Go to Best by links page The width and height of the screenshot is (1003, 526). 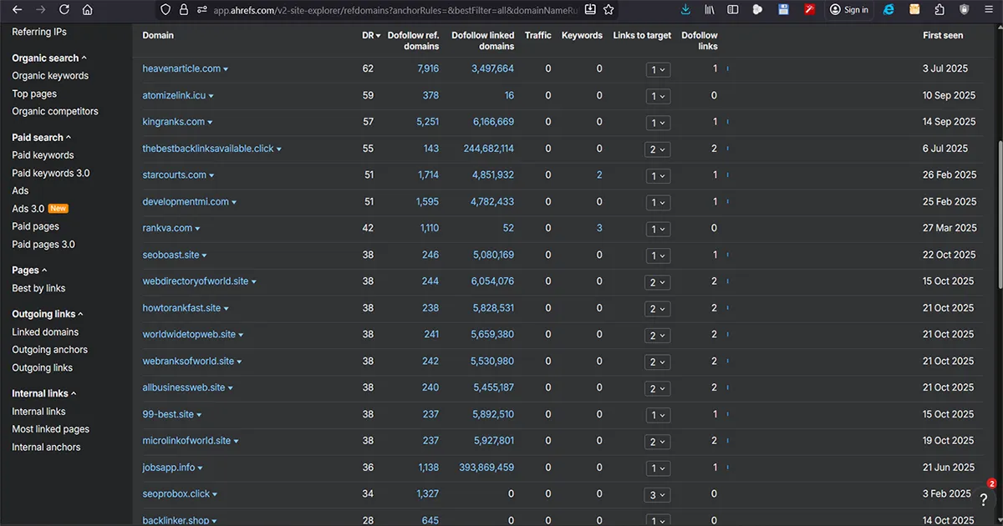coord(38,288)
